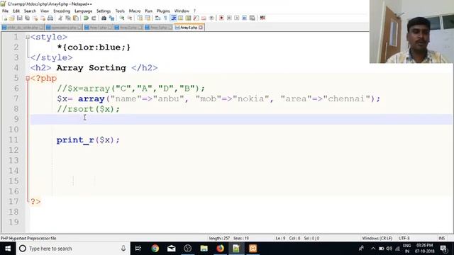Click the INS mode status entry
The width and height of the screenshot is (454, 255).
click(x=441, y=238)
